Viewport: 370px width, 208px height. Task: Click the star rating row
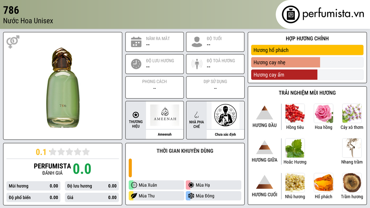(x=69, y=152)
